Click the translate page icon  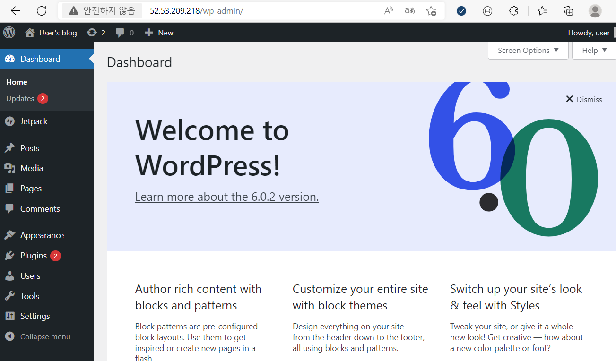pos(410,11)
